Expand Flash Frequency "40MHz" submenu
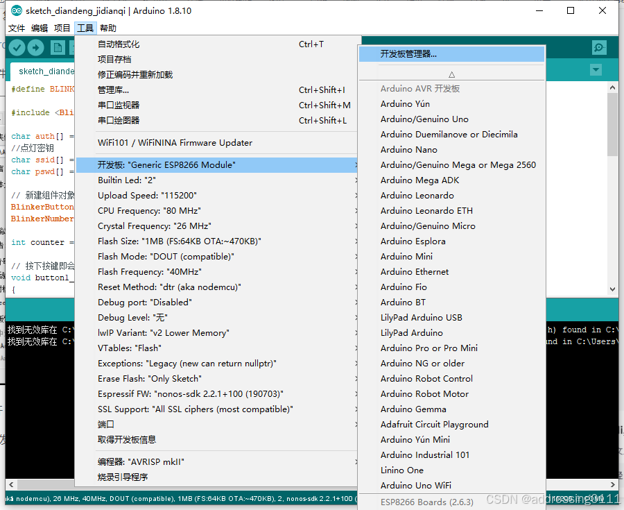Viewport: 624px width, 510px height. click(x=216, y=271)
